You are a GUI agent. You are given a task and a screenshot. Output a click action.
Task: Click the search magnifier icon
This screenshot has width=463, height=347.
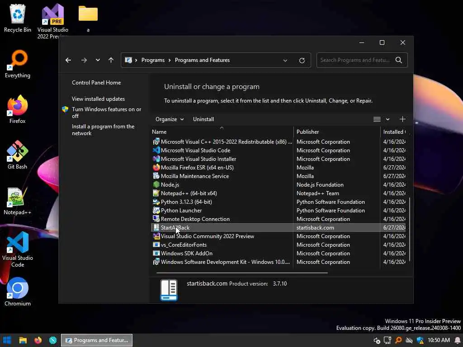pos(399,60)
